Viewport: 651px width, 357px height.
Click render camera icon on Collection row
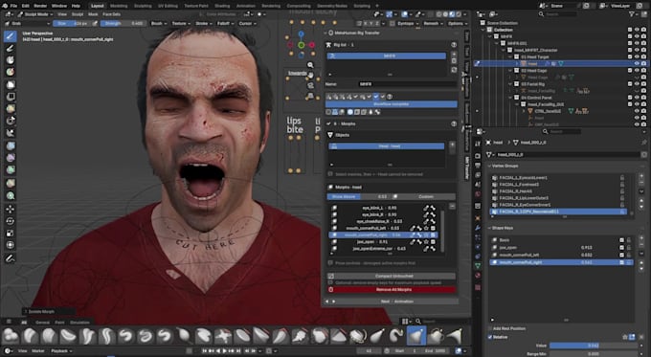(643, 30)
